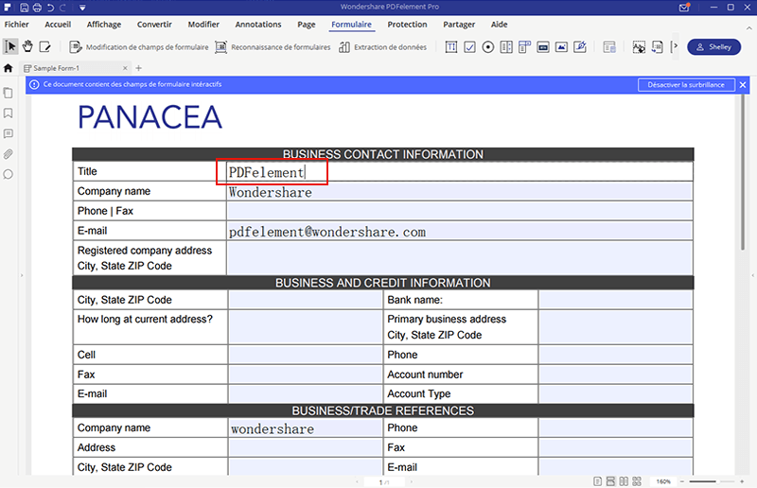The height and width of the screenshot is (488, 757).
Task: Select the Hand pan tool
Action: (27, 46)
